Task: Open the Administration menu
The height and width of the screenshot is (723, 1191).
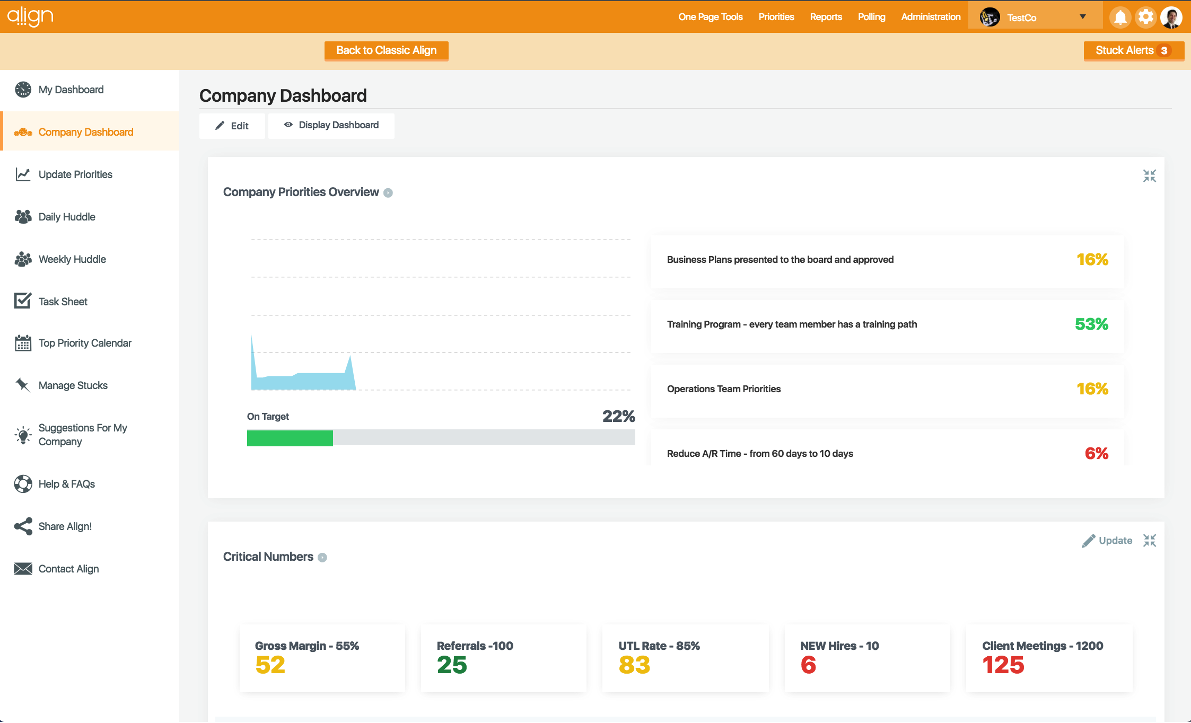Action: [x=930, y=16]
